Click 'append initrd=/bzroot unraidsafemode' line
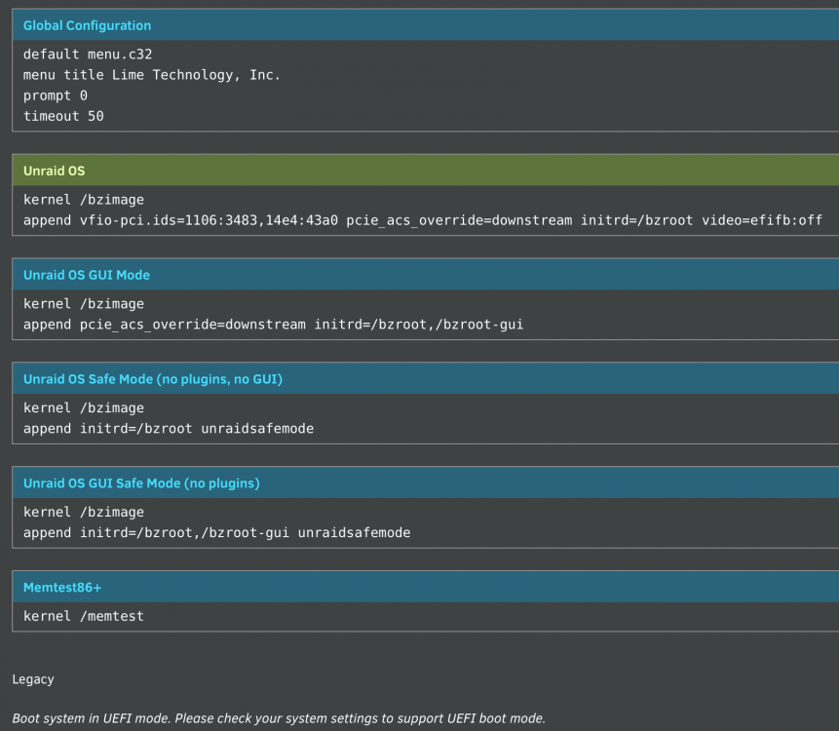The height and width of the screenshot is (731, 839). [x=169, y=429]
